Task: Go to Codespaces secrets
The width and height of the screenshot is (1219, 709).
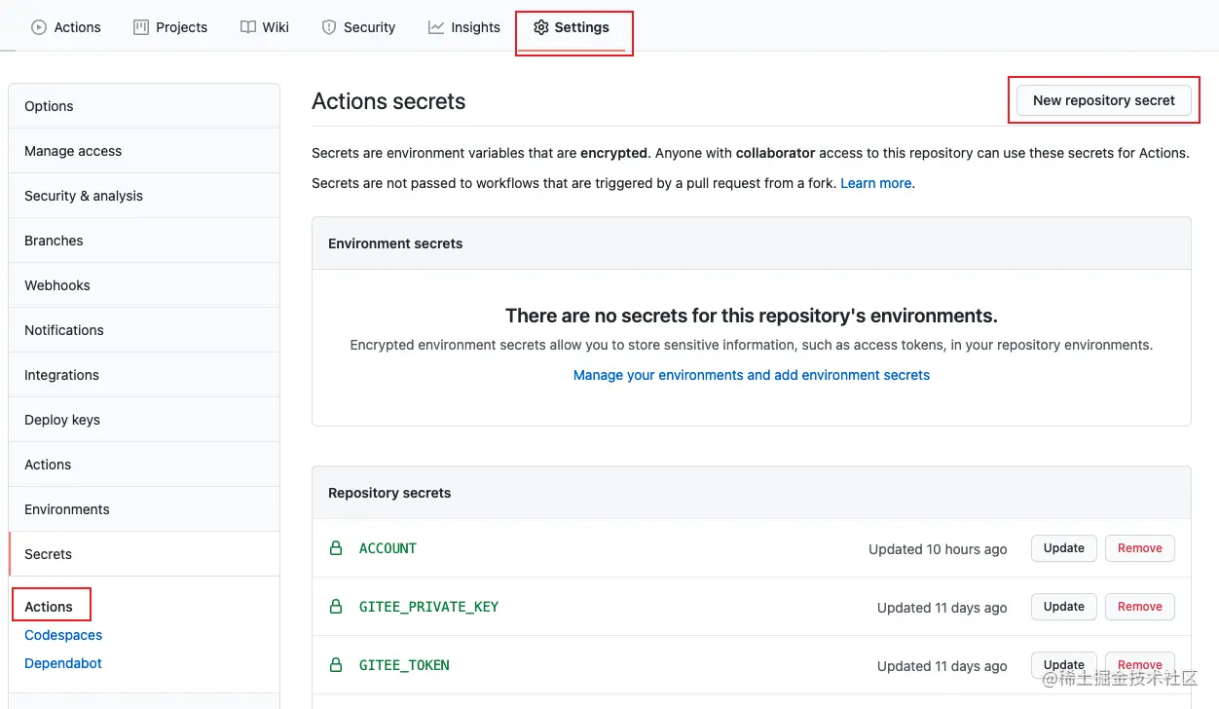Action: tap(63, 635)
